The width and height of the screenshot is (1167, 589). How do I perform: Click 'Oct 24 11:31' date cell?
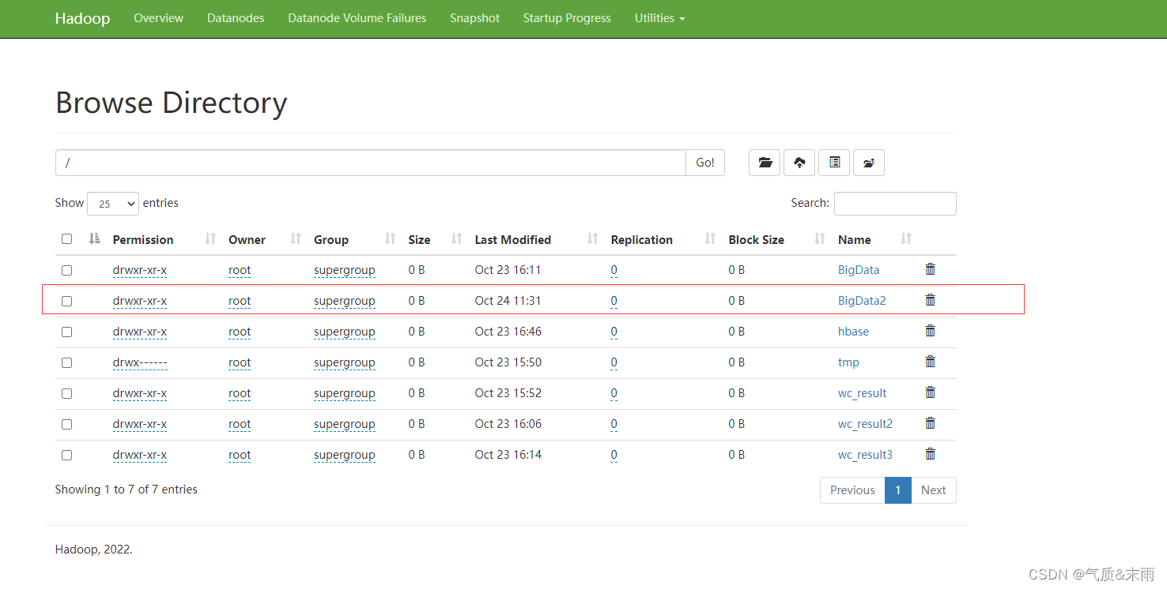(x=508, y=301)
